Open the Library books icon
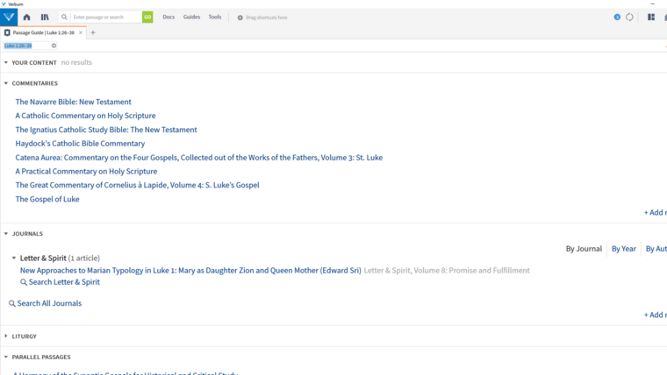 point(45,18)
